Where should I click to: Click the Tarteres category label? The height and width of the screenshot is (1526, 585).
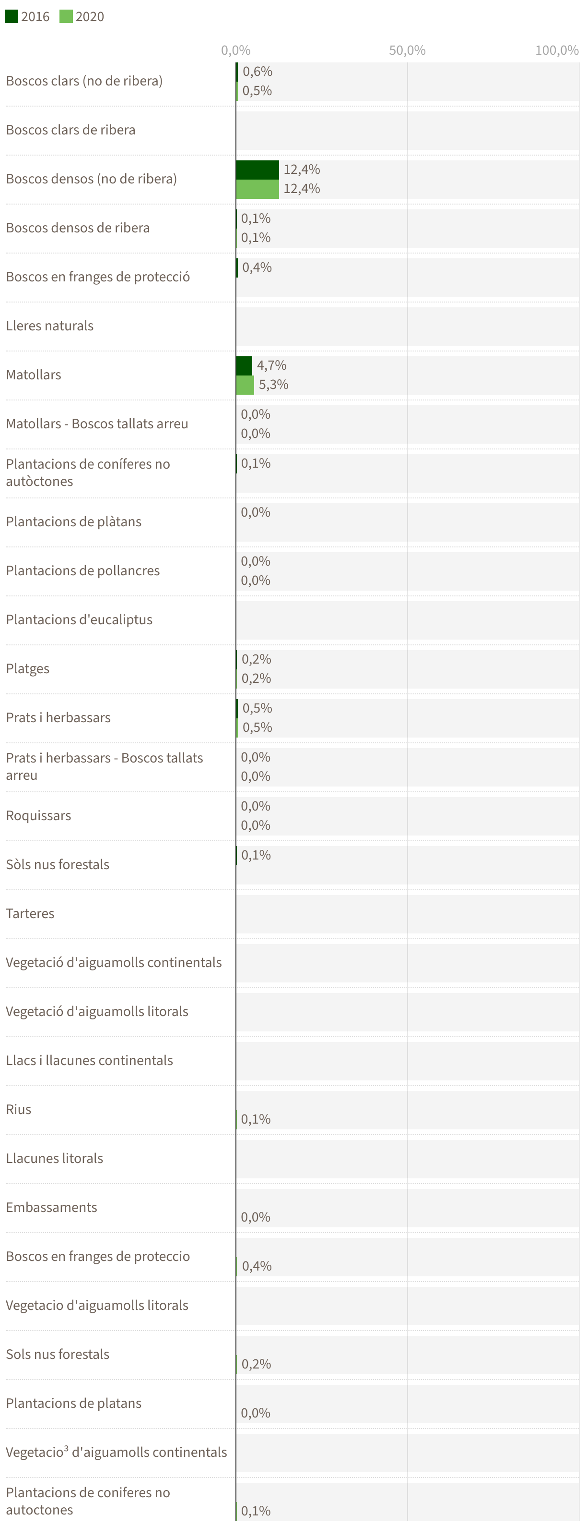30,913
